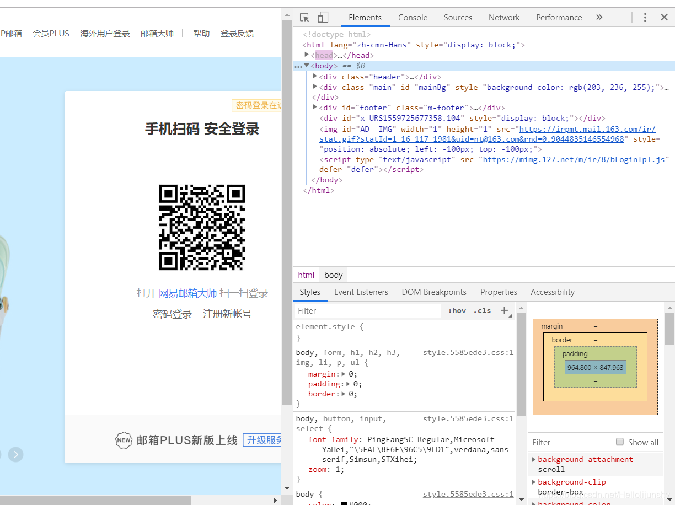675x505 pixels.
Task: Click the NEW badge icon
Action: click(x=124, y=440)
